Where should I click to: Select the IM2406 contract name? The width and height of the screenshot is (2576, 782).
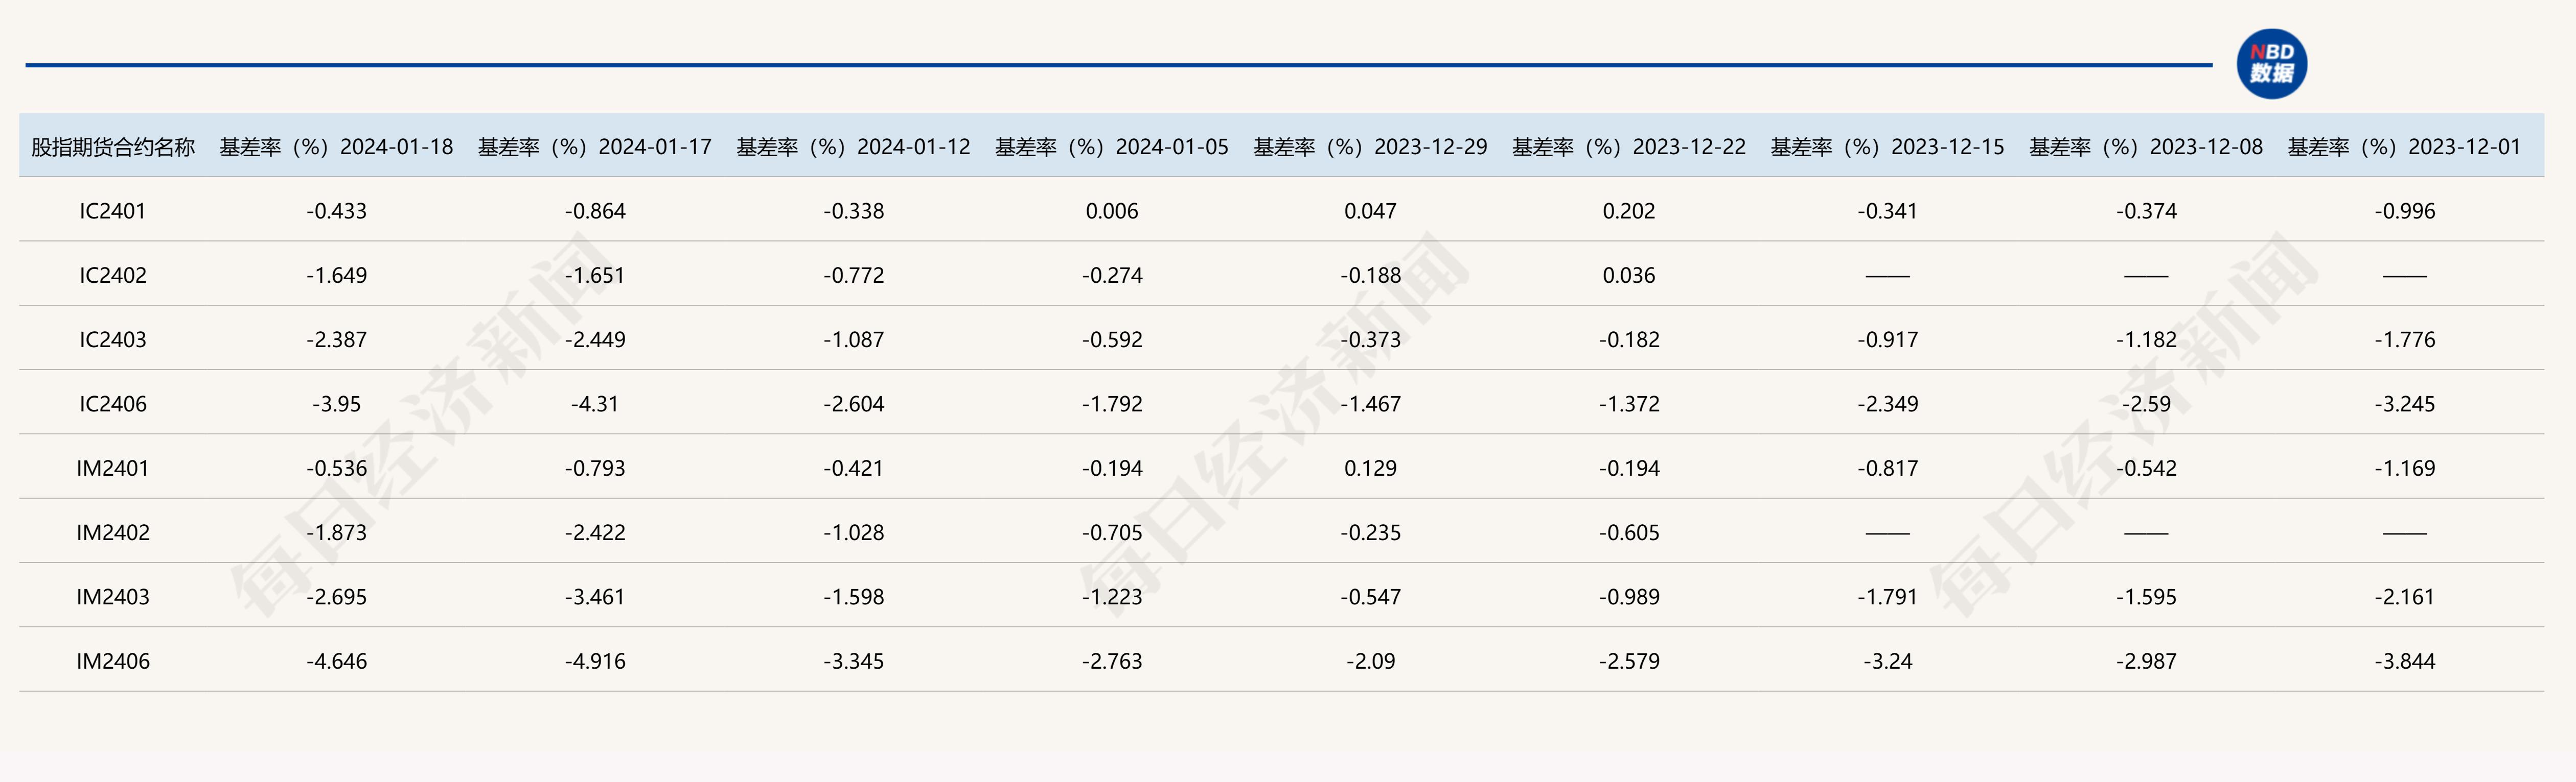(113, 661)
